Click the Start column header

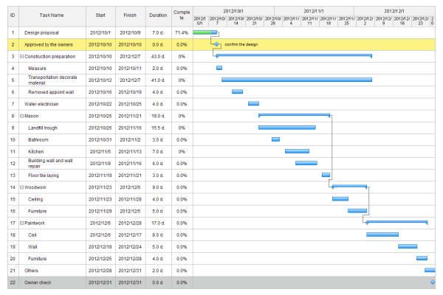100,15
